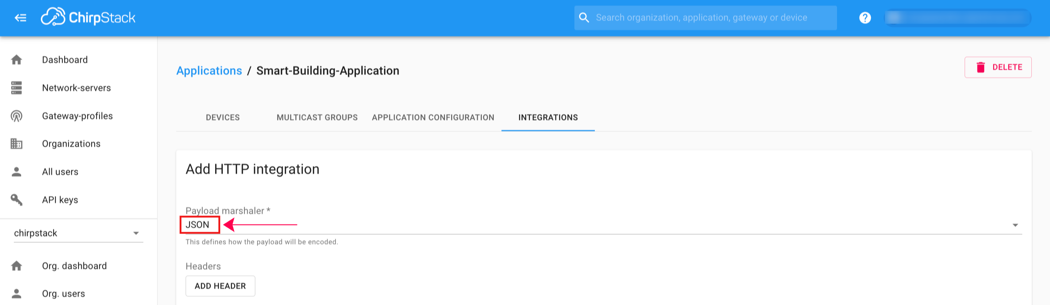The height and width of the screenshot is (305, 1050).
Task: Select the JSON payload marshaler field
Action: point(198,225)
